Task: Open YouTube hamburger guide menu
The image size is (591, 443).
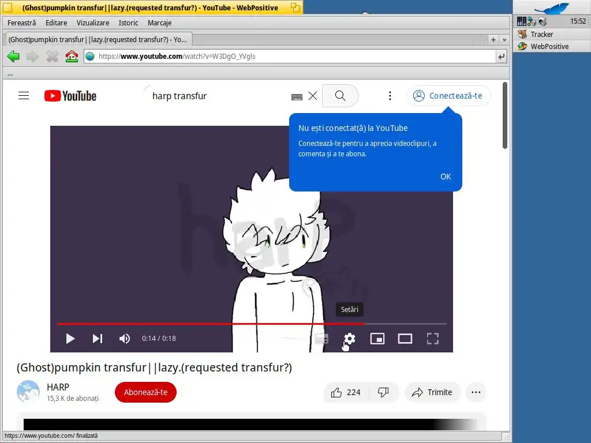Action: (x=24, y=96)
